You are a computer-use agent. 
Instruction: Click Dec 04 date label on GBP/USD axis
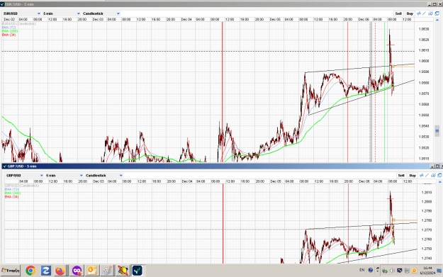click(x=186, y=181)
